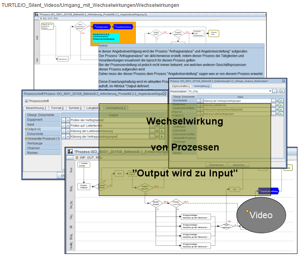Expand the Prozesseigner dropdown arrow
Image resolution: width=308 pixels, height=260 pixels.
pos(270,91)
